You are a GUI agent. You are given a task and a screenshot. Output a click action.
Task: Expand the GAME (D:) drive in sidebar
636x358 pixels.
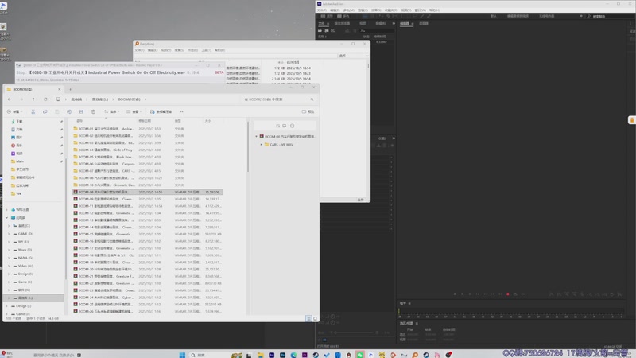9,234
